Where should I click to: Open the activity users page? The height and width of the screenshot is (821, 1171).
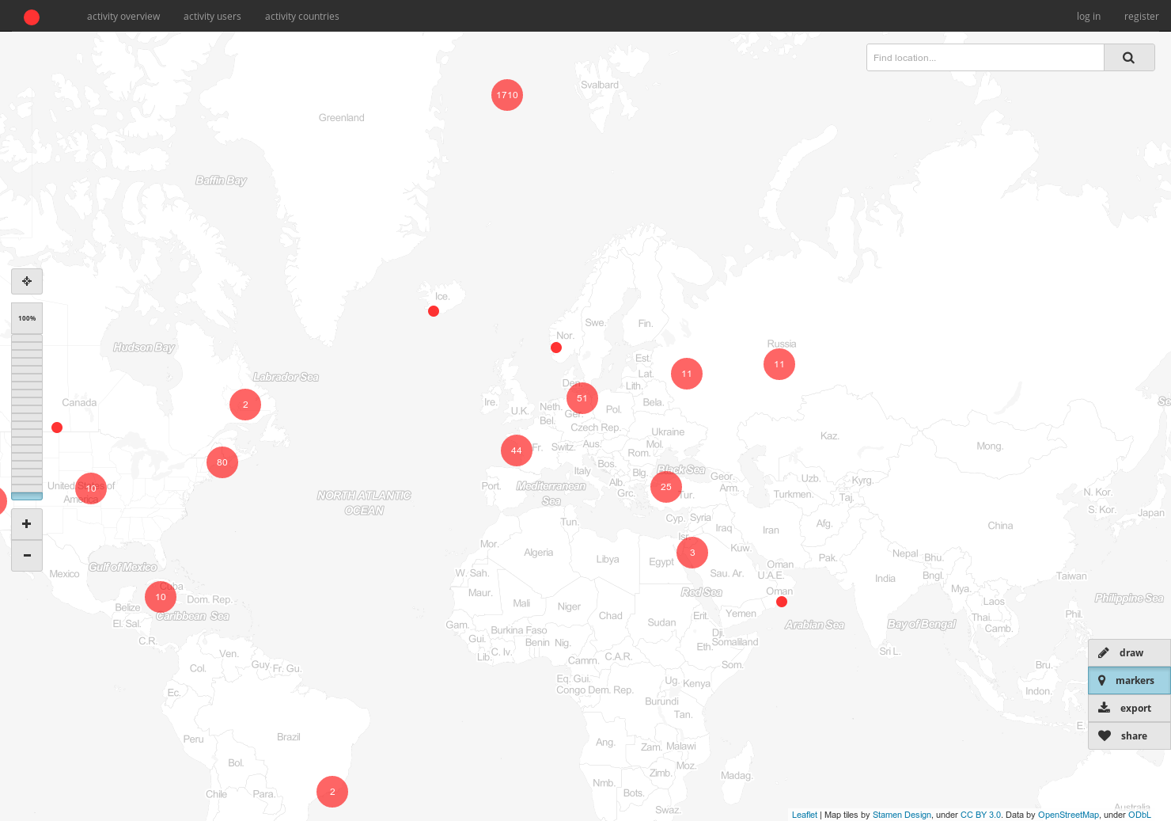pos(212,17)
